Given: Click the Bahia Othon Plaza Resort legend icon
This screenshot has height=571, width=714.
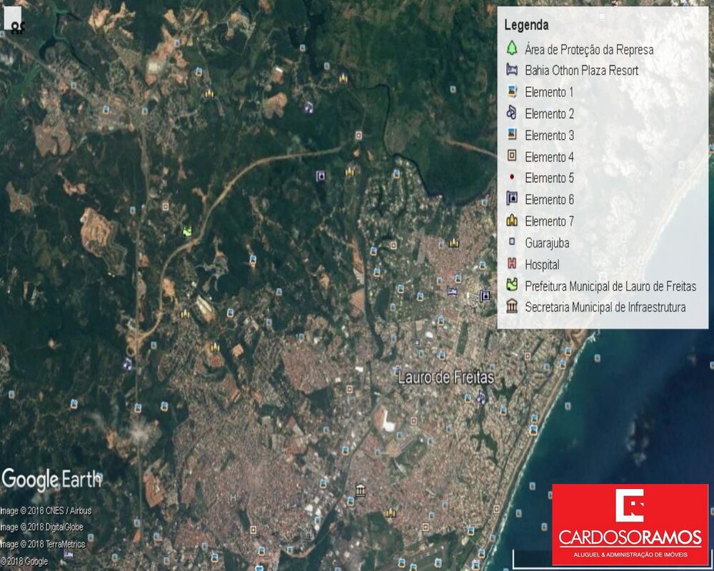Looking at the screenshot, I should [512, 70].
